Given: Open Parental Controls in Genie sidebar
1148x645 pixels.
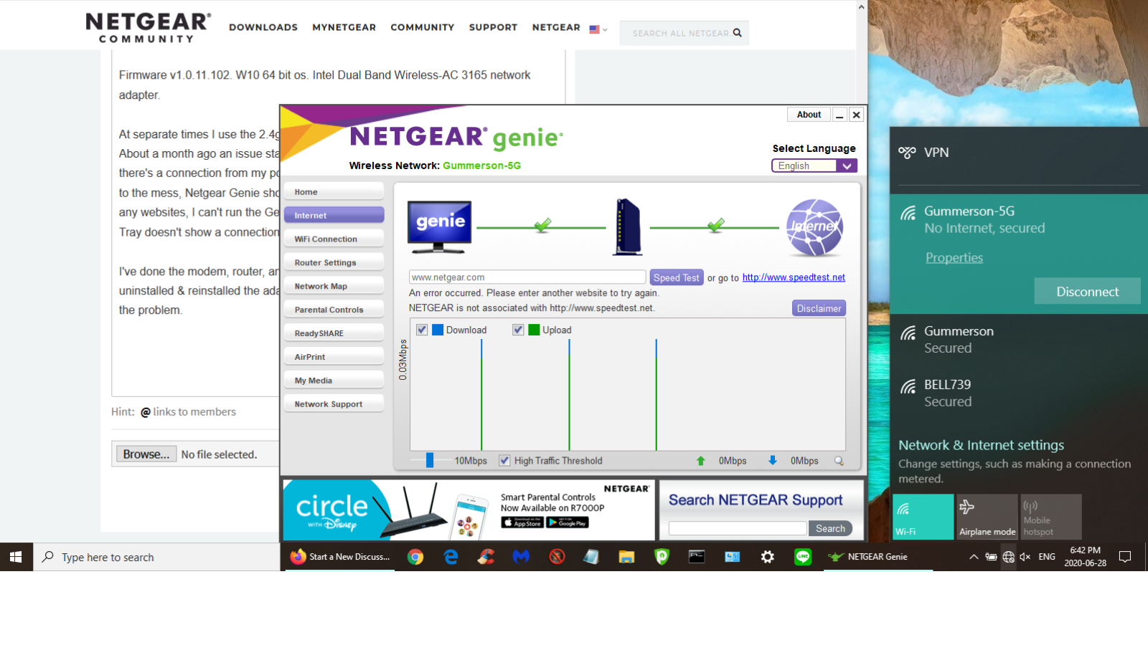Looking at the screenshot, I should point(334,310).
